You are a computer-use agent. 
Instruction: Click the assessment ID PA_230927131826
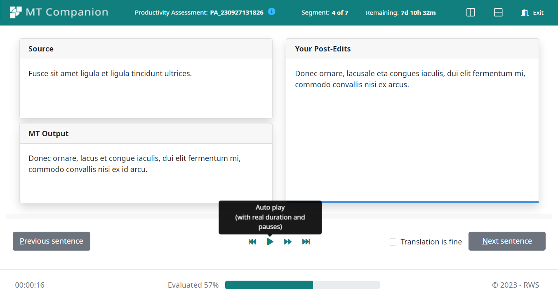coord(237,12)
